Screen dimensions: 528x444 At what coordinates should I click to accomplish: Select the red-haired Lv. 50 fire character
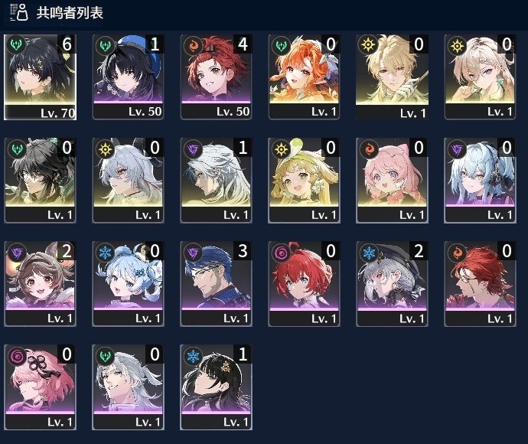tap(216, 77)
